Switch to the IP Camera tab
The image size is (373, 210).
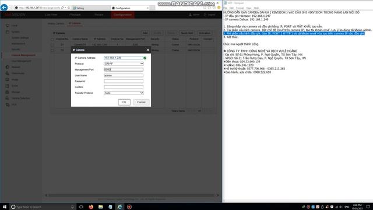(75, 23)
